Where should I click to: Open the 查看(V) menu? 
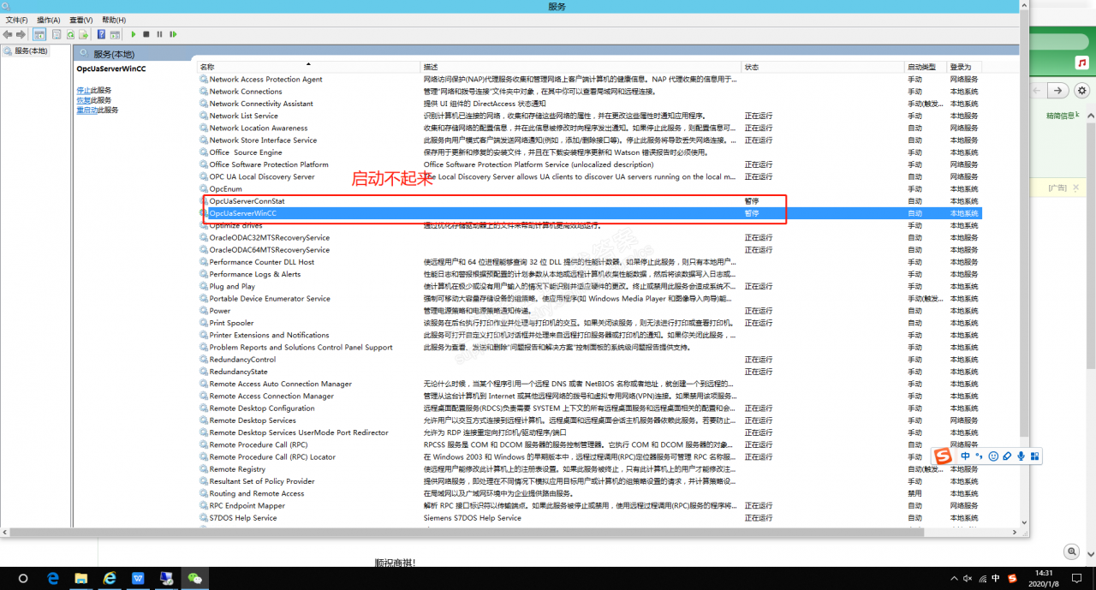point(81,20)
